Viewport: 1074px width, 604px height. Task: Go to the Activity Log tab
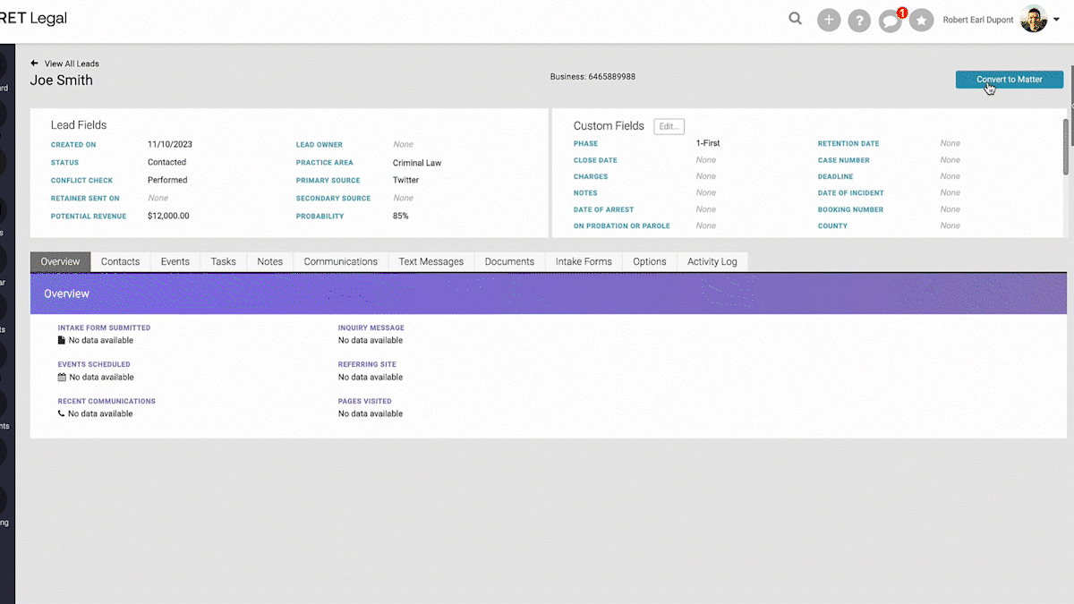[712, 261]
